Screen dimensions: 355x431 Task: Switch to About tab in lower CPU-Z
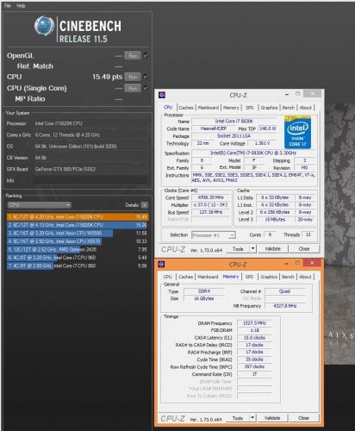(x=305, y=277)
